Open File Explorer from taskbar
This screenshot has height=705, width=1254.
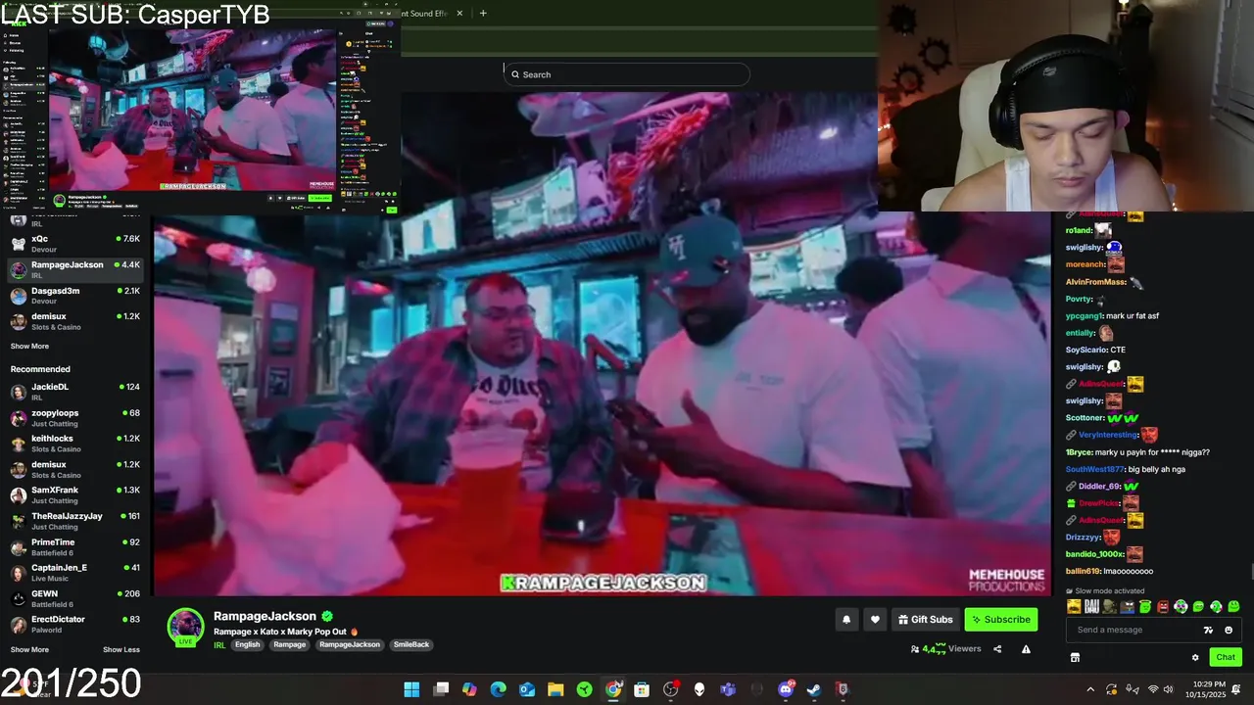pyautogui.click(x=555, y=689)
